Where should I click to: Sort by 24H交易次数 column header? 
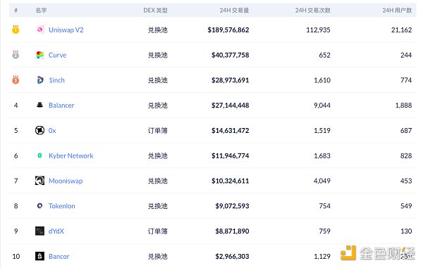(x=313, y=11)
